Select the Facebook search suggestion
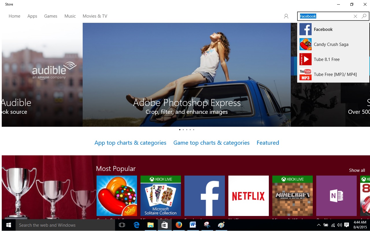The width and height of the screenshot is (370, 231). click(333, 29)
